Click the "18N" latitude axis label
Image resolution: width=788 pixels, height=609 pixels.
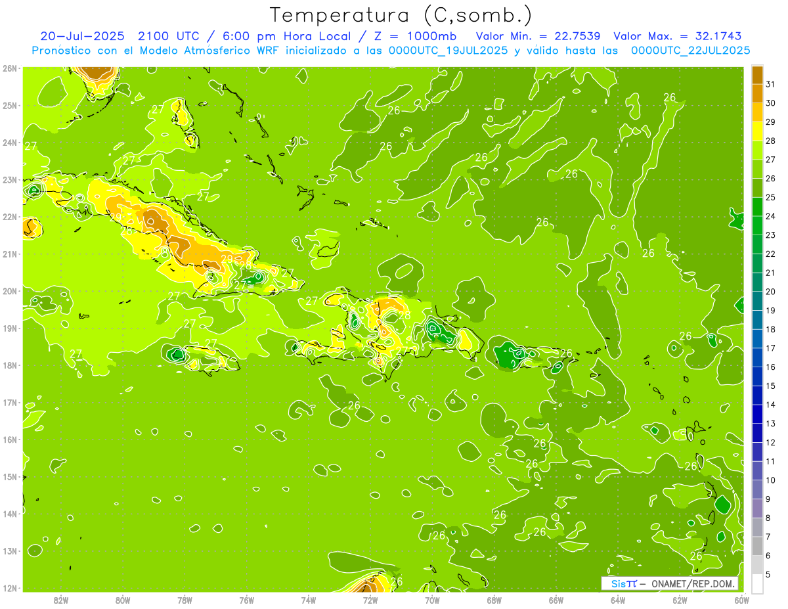(x=10, y=365)
